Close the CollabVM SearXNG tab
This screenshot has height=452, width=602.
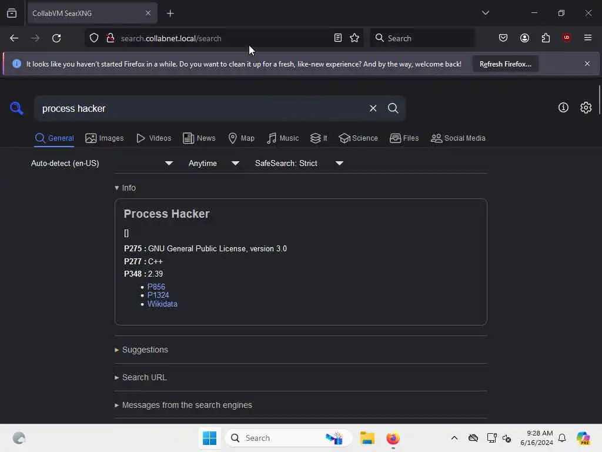[x=148, y=13]
